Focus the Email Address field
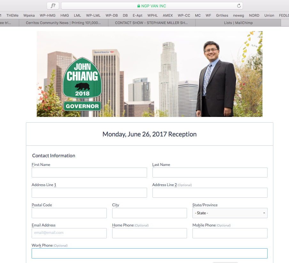The height and width of the screenshot is (263, 289). [x=69, y=233]
